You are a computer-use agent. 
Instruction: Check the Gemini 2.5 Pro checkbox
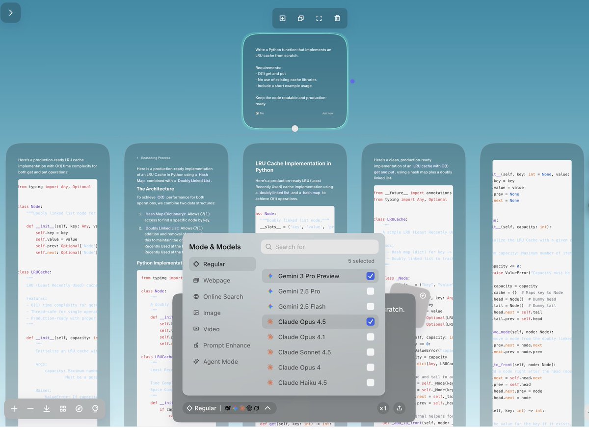coord(371,291)
